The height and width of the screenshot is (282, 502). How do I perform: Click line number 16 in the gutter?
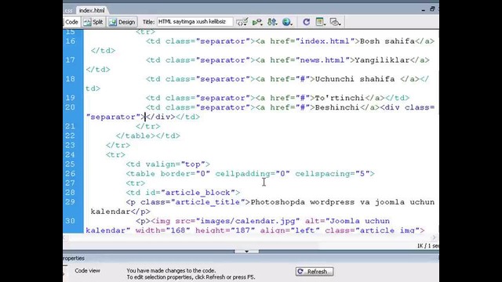71,42
